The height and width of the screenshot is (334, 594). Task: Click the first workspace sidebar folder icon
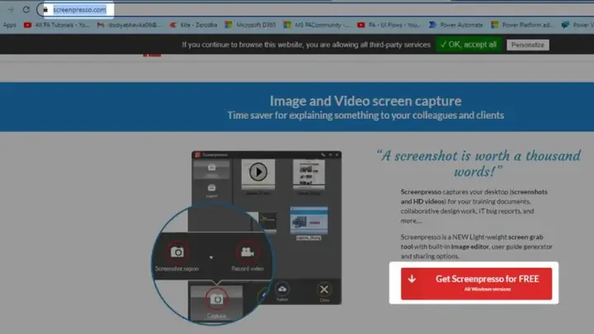pyautogui.click(x=211, y=167)
